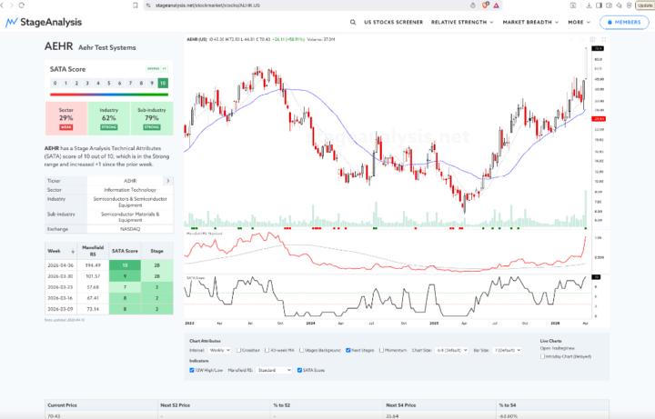This screenshot has height=419, width=655.
Task: Click the Information Technology sector value
Action: 130,190
